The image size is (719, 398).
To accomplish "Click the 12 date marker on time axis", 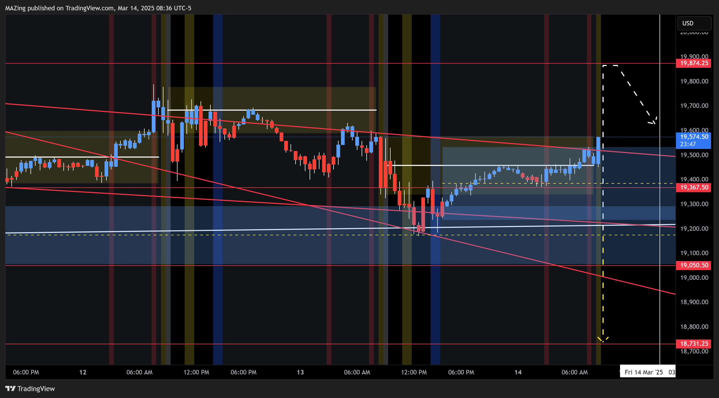I will 83,372.
